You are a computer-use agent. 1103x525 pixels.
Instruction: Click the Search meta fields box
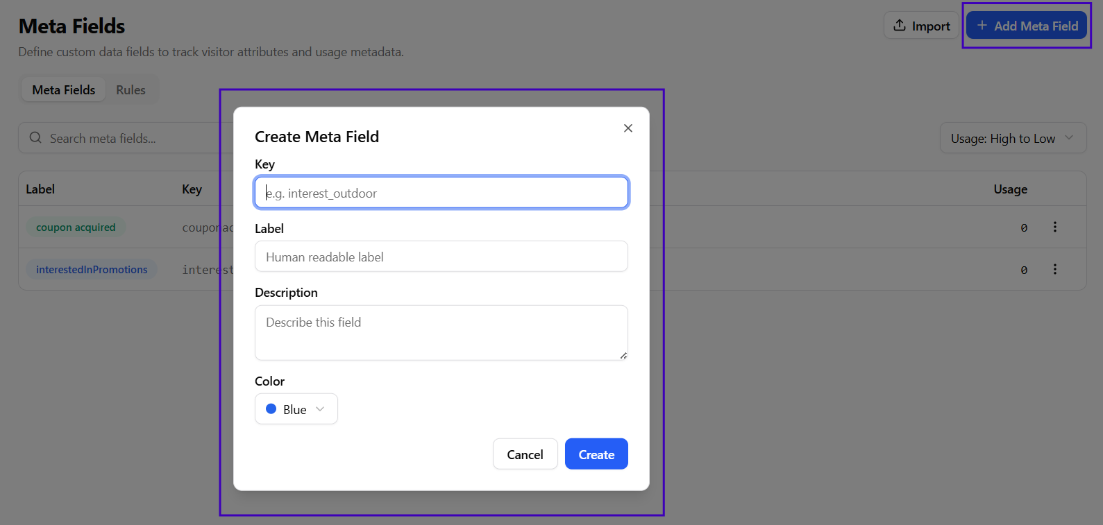pos(125,138)
